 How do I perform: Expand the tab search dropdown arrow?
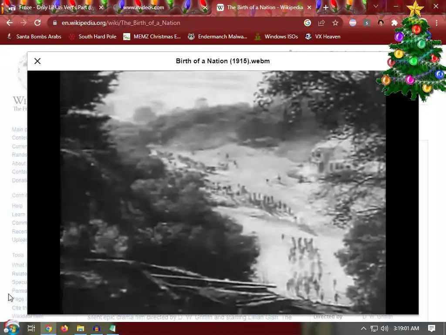[x=376, y=6]
